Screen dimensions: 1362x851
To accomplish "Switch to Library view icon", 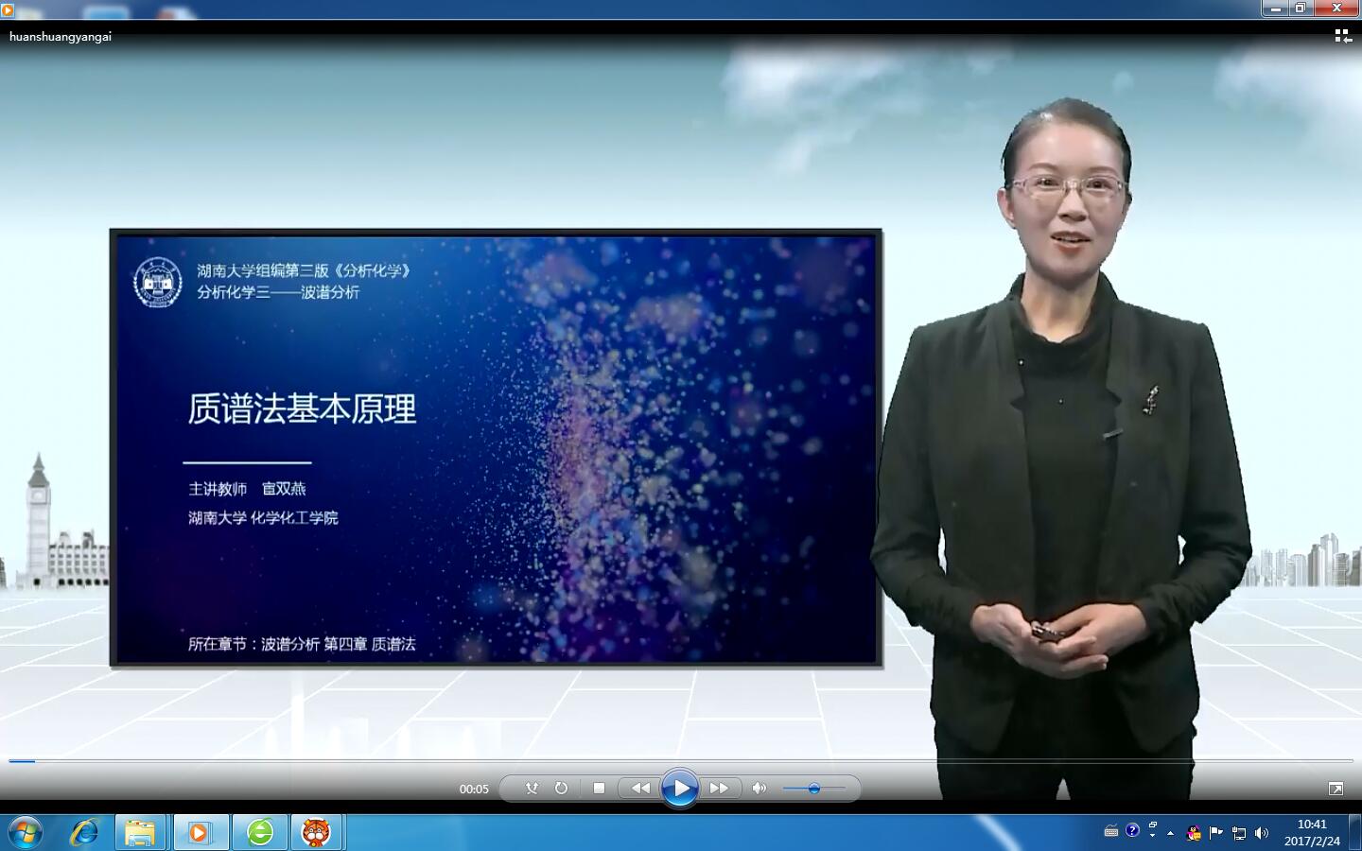I will coord(1342,36).
